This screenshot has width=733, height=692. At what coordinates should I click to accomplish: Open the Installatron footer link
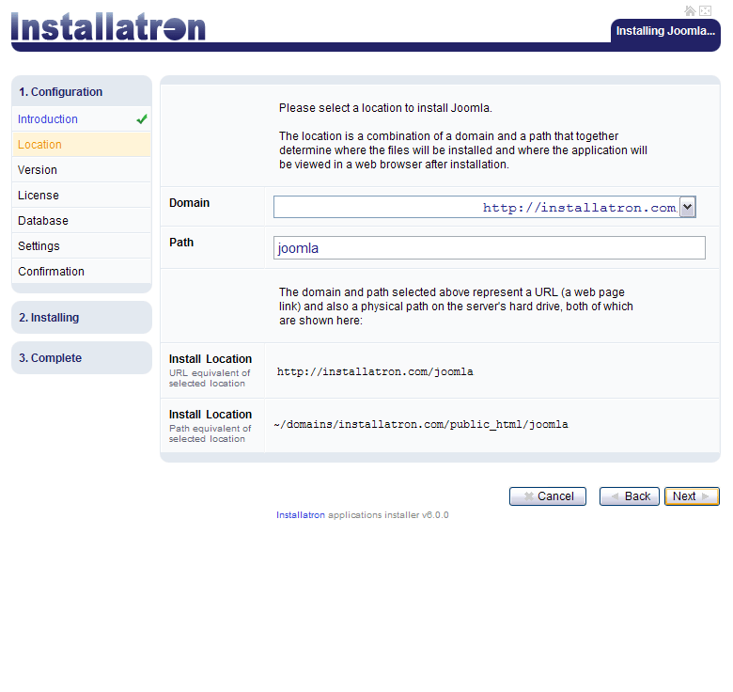(x=300, y=515)
